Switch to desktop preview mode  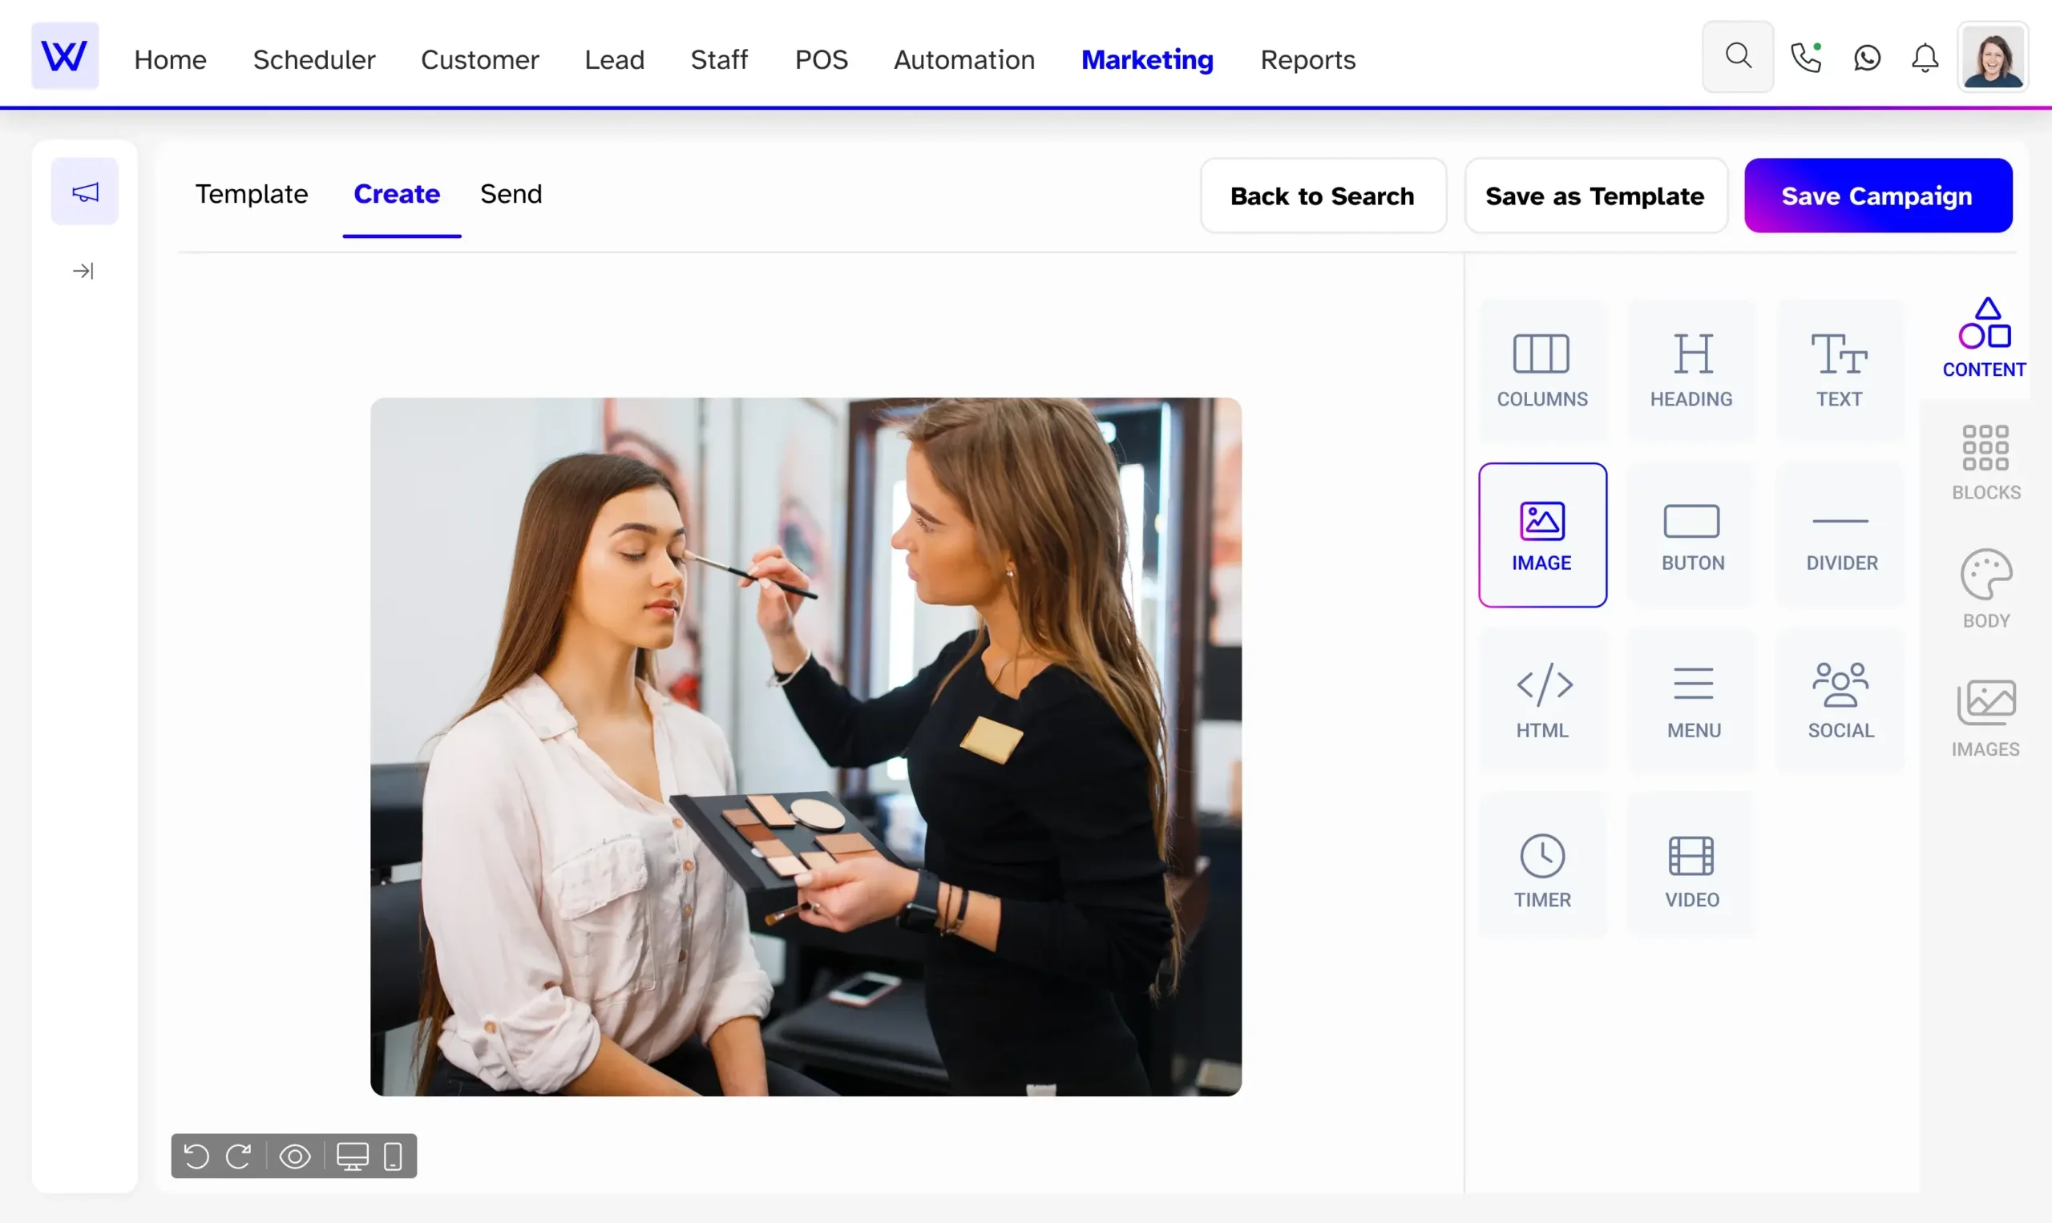(352, 1156)
